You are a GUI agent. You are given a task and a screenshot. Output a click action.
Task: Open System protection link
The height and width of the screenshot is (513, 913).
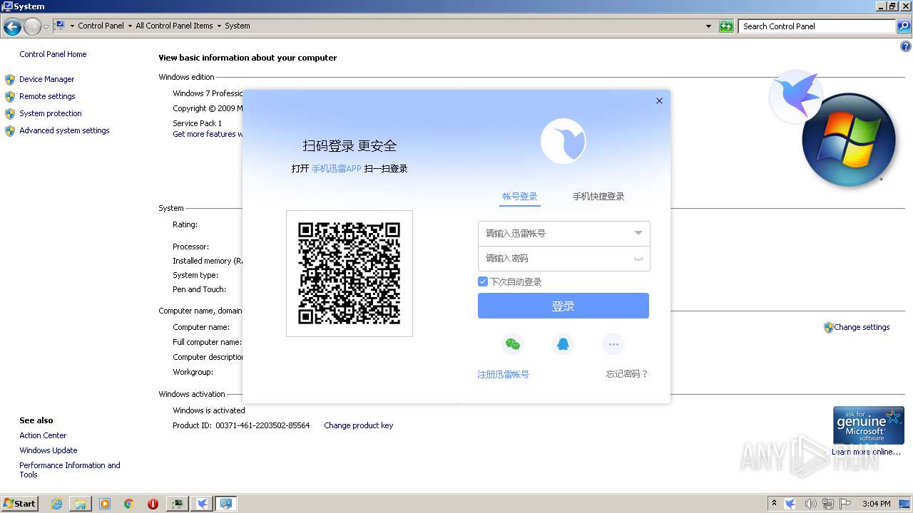tap(51, 113)
